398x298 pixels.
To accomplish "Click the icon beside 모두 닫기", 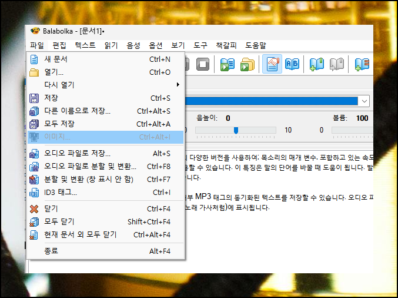I will click(34, 222).
